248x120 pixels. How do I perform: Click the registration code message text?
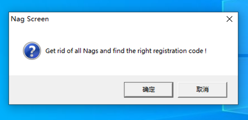pos(126,51)
